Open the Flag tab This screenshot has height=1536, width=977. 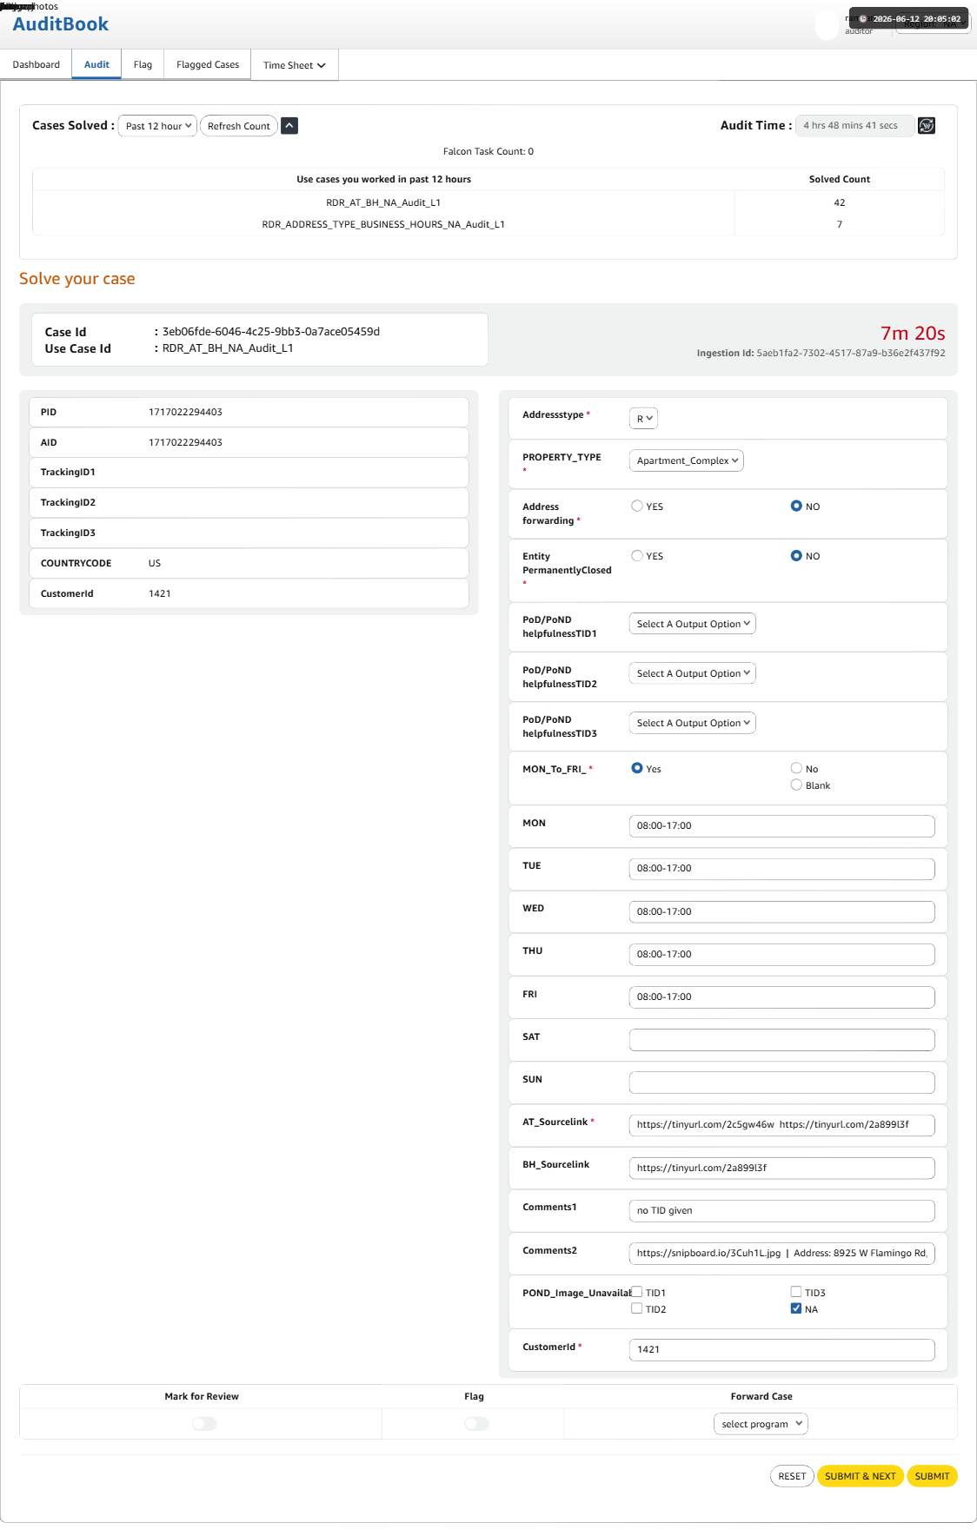(143, 65)
